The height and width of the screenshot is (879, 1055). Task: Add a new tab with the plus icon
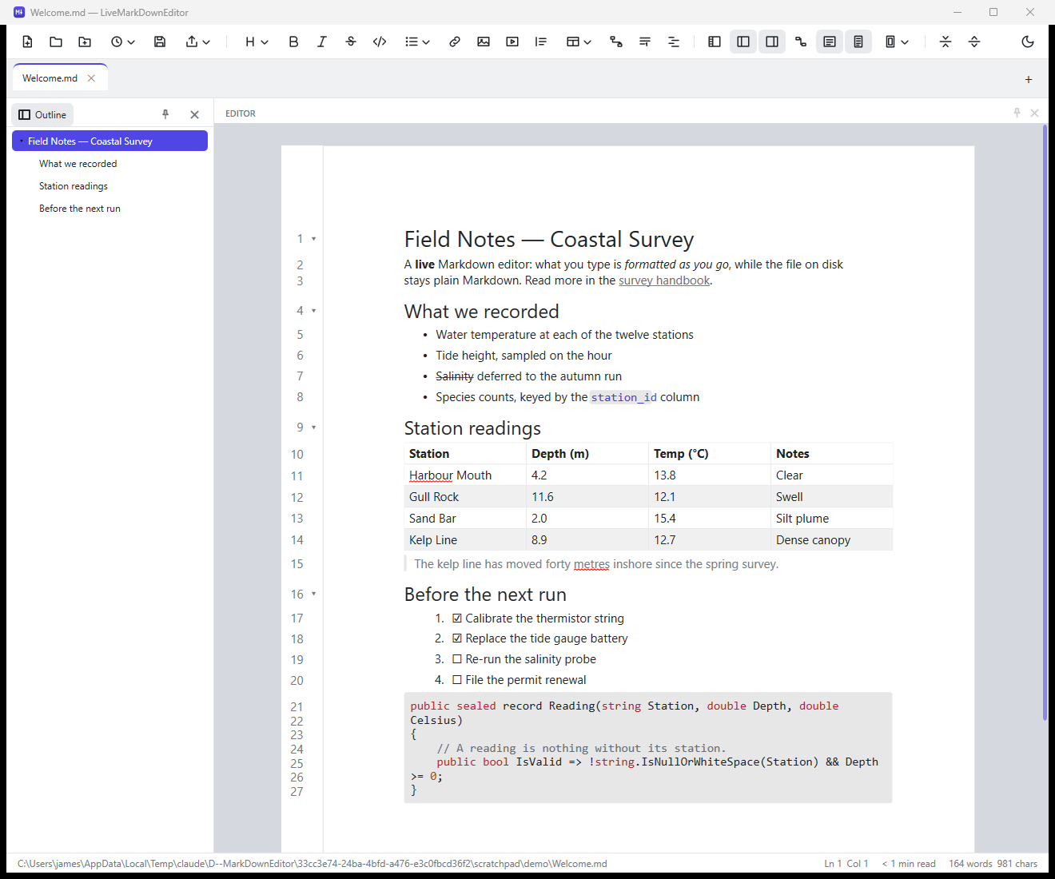click(x=1029, y=79)
